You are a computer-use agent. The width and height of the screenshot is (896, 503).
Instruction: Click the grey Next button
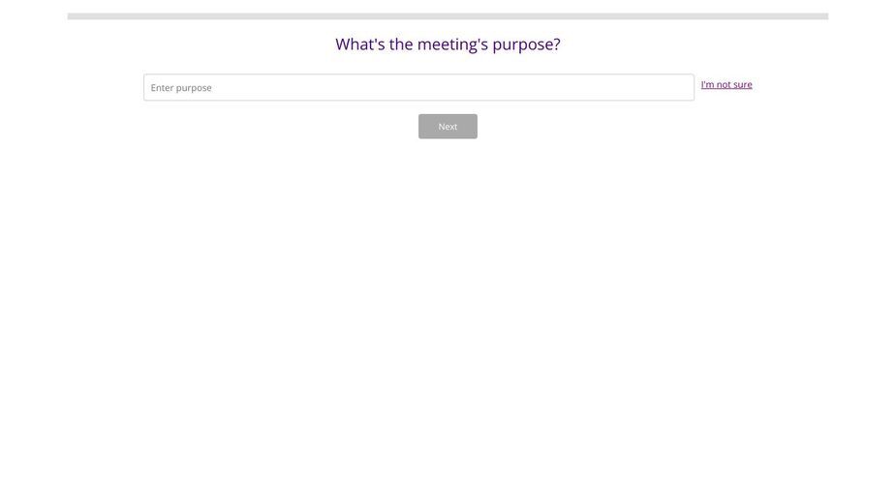[x=448, y=126]
